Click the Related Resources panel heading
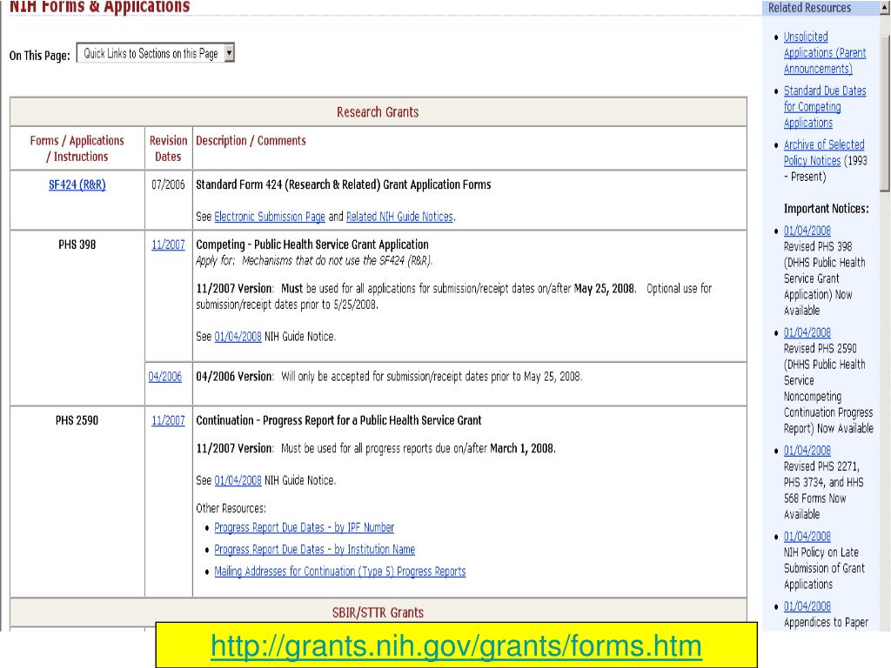The width and height of the screenshot is (891, 668). click(x=810, y=8)
